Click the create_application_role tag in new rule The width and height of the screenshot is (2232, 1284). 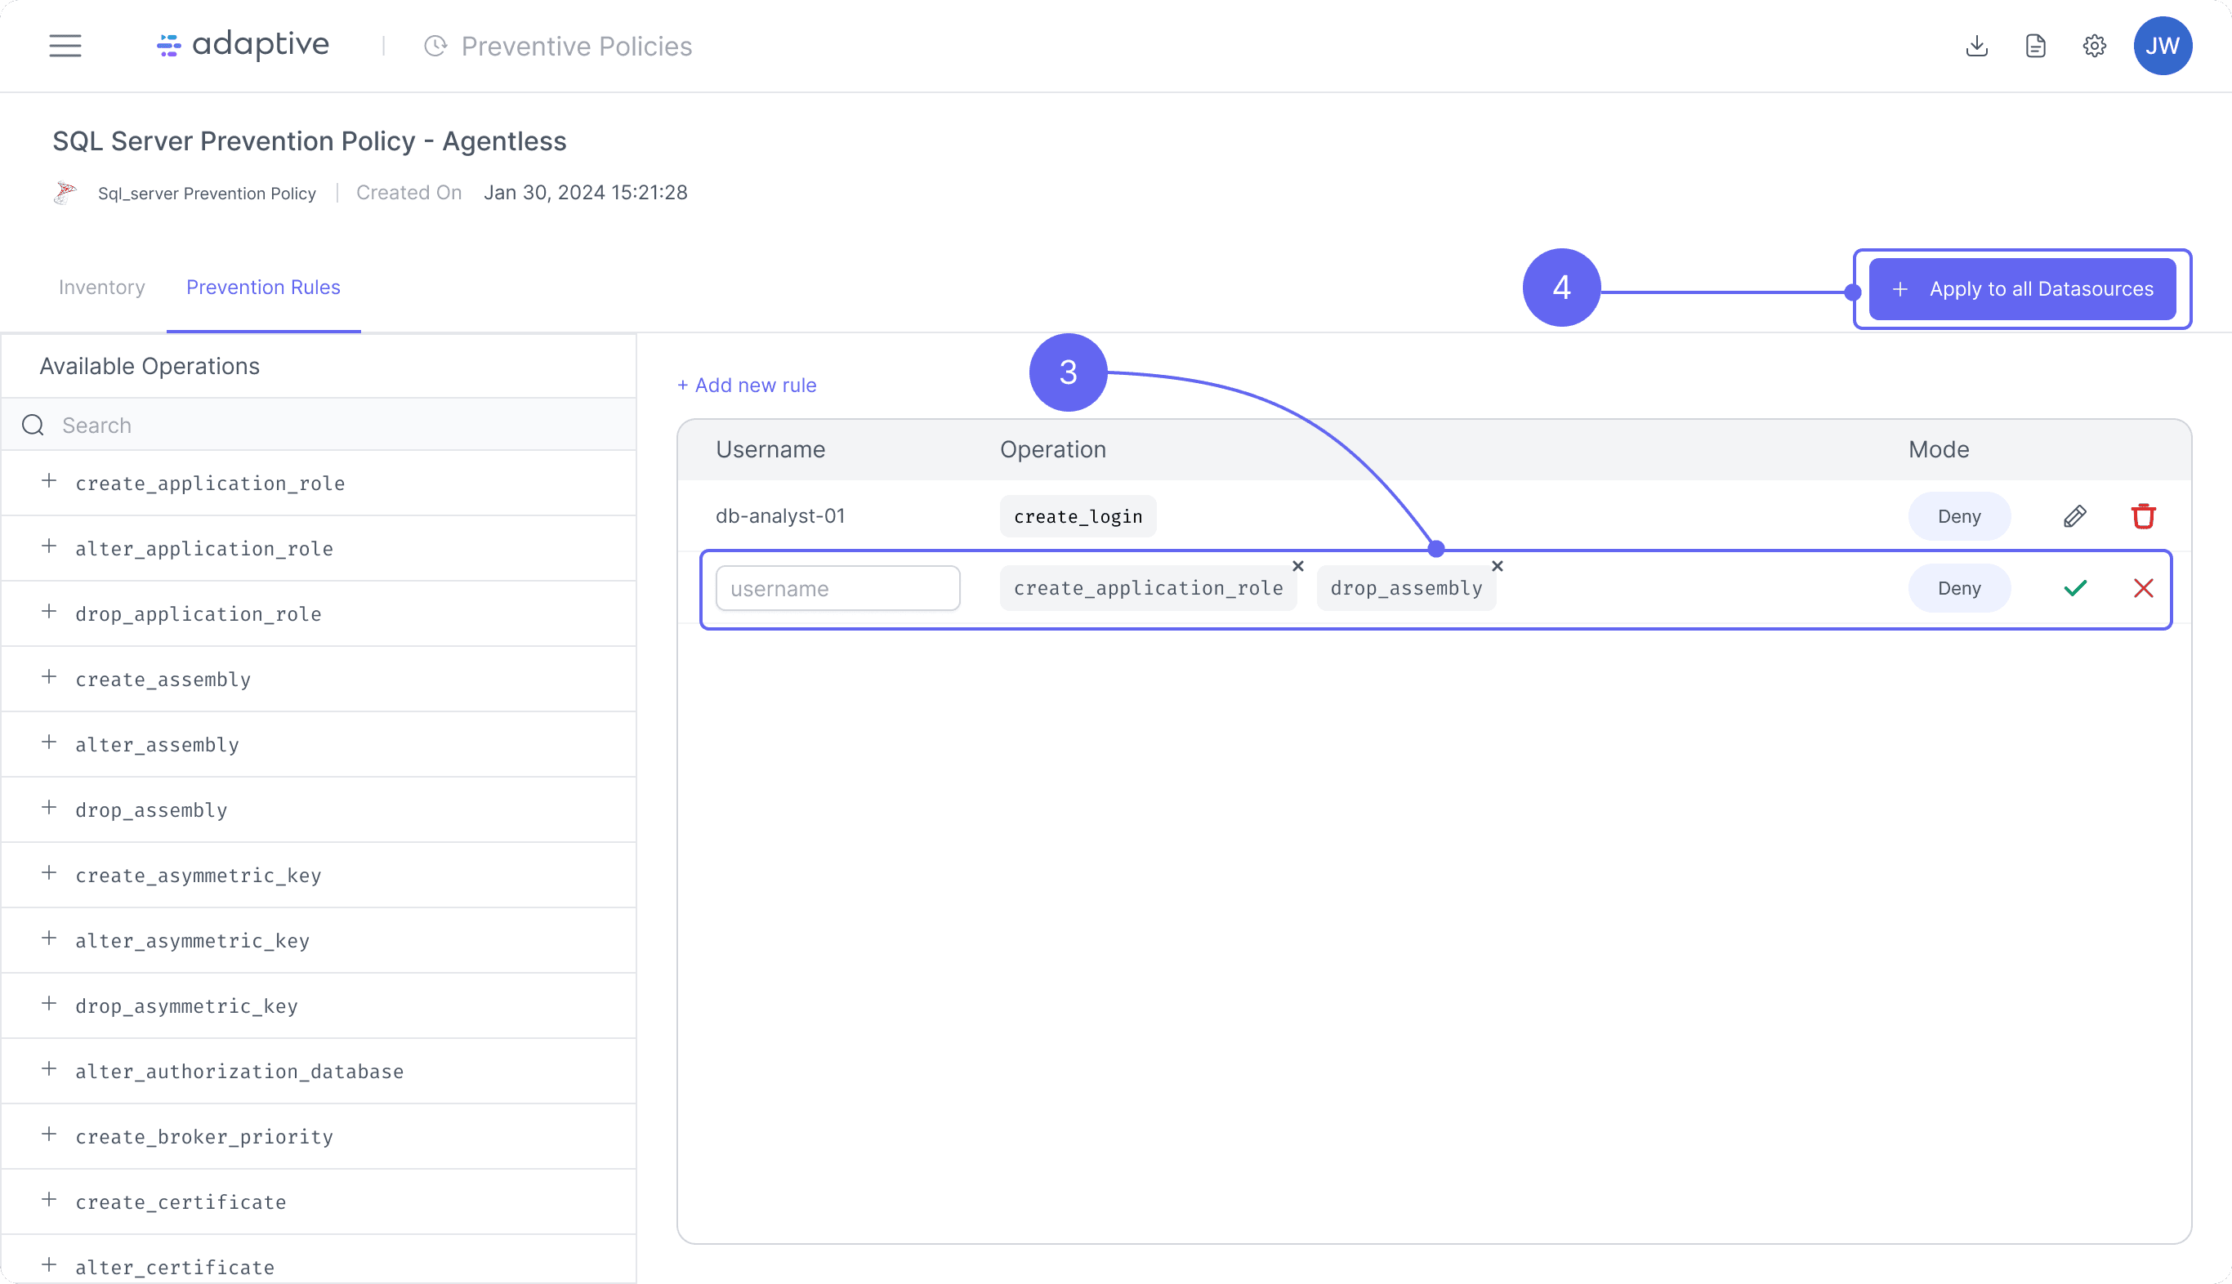1148,588
